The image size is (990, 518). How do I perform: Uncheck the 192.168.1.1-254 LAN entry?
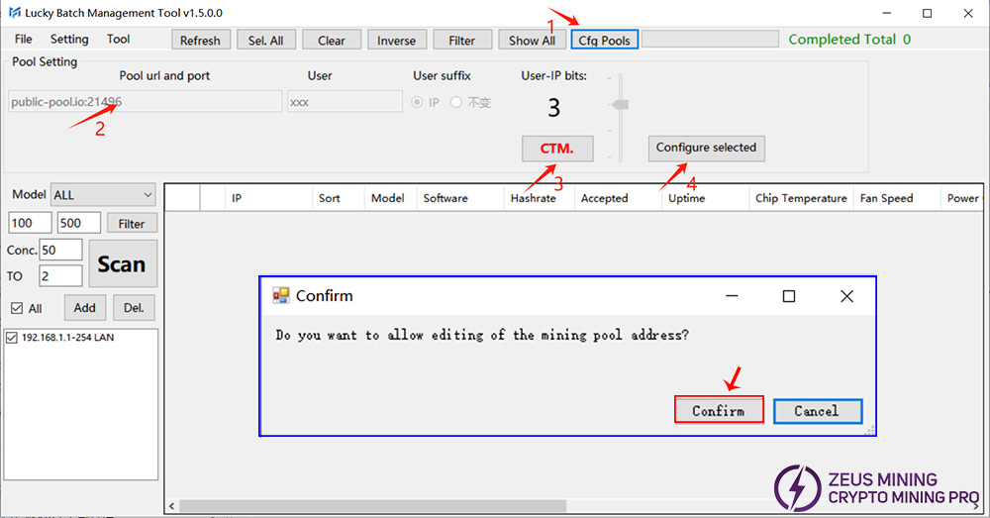(x=12, y=338)
